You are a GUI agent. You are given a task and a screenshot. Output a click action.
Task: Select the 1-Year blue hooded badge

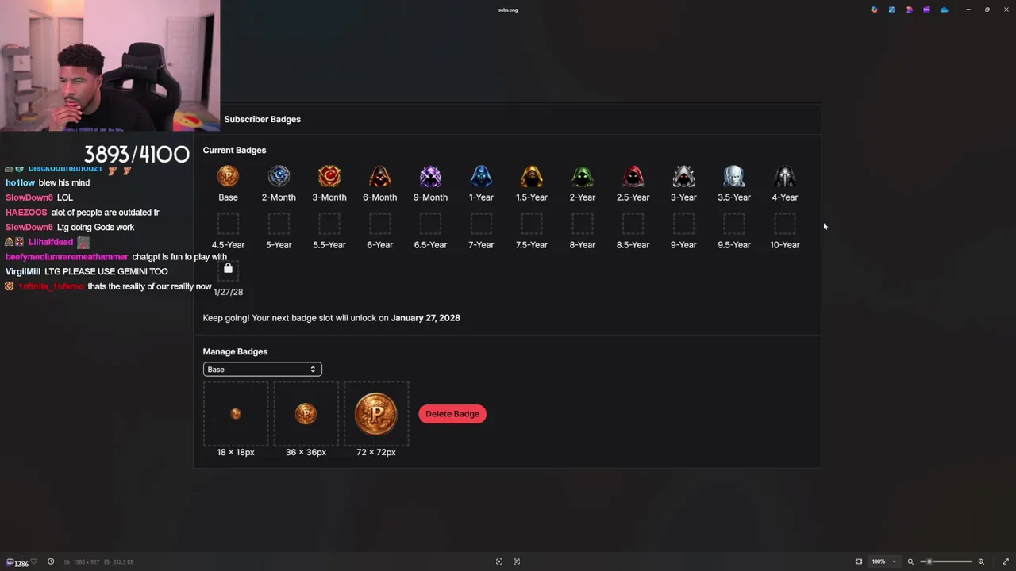[x=481, y=176]
